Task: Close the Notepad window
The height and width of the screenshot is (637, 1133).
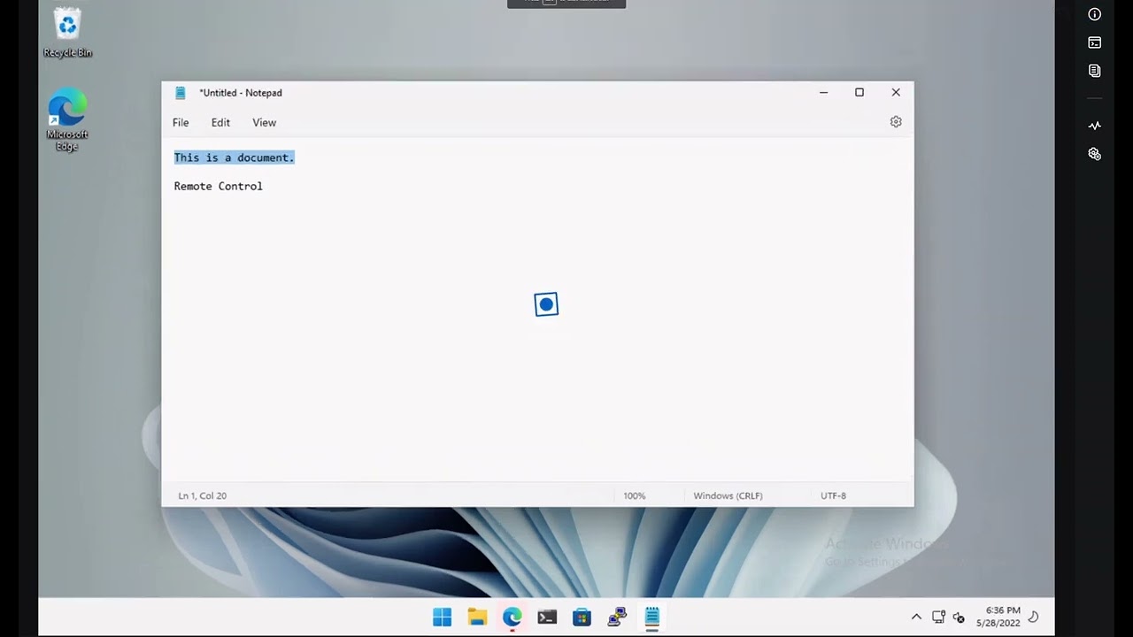Action: click(x=896, y=92)
